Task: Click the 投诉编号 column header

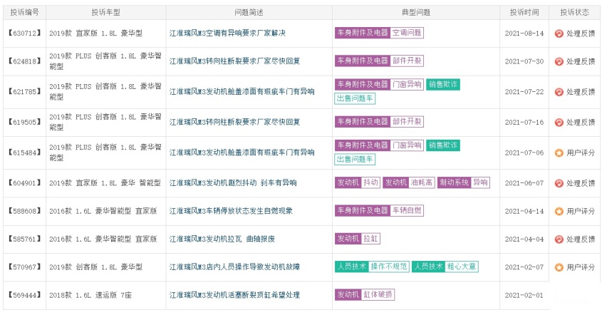Action: (25, 12)
